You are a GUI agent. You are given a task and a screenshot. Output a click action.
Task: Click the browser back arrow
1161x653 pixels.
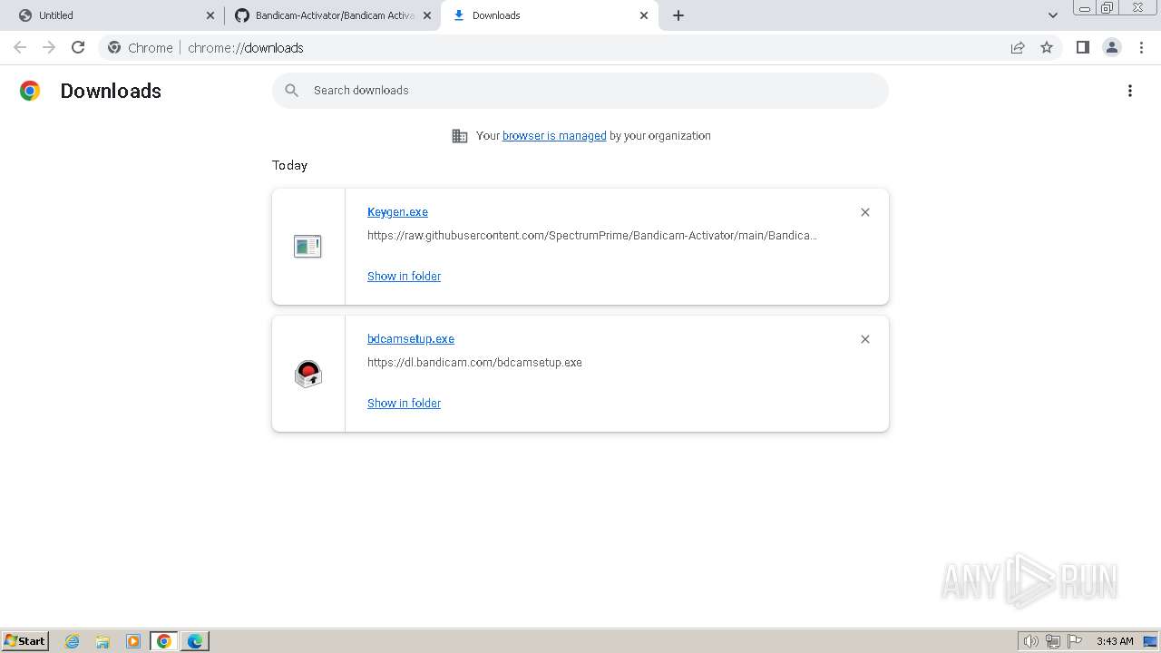[x=20, y=47]
